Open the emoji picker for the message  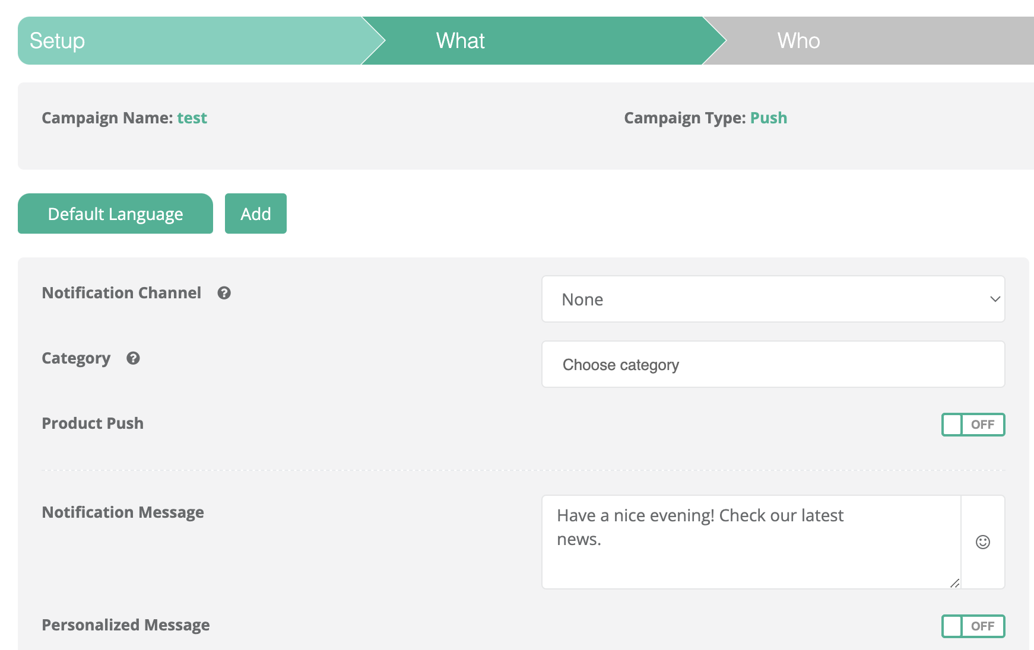(x=982, y=542)
